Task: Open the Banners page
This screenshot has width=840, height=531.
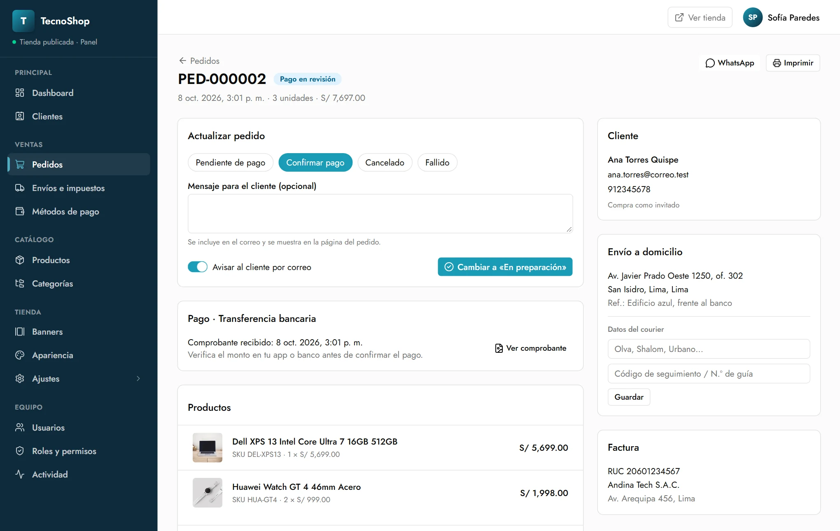Action: 79,332
